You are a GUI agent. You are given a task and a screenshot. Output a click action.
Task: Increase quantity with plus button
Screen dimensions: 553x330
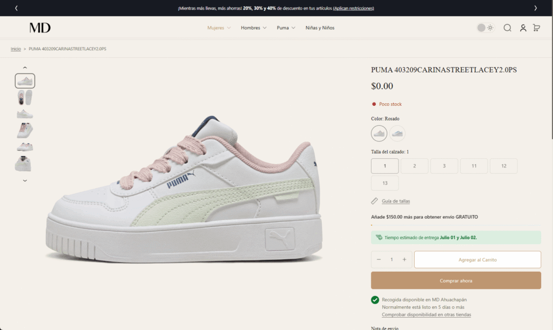404,259
